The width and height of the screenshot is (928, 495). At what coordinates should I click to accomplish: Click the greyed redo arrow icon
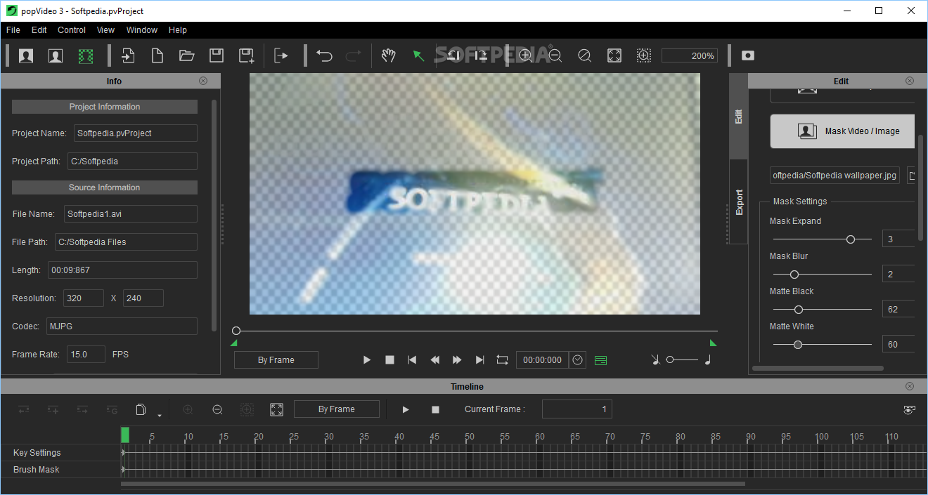[354, 55]
